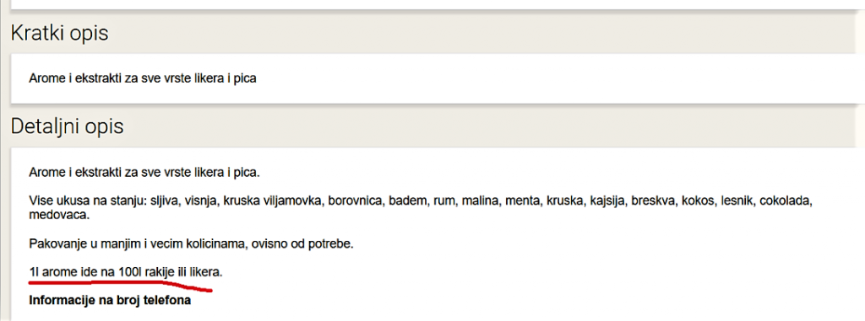
Task: Click the Kratki opis section heading
Action: (x=60, y=34)
